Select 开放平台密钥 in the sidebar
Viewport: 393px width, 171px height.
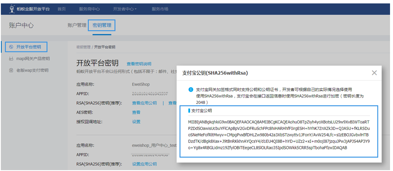pyautogui.click(x=28, y=47)
